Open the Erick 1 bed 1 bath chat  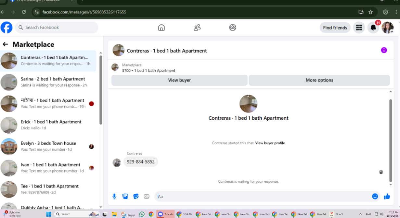[48, 125]
